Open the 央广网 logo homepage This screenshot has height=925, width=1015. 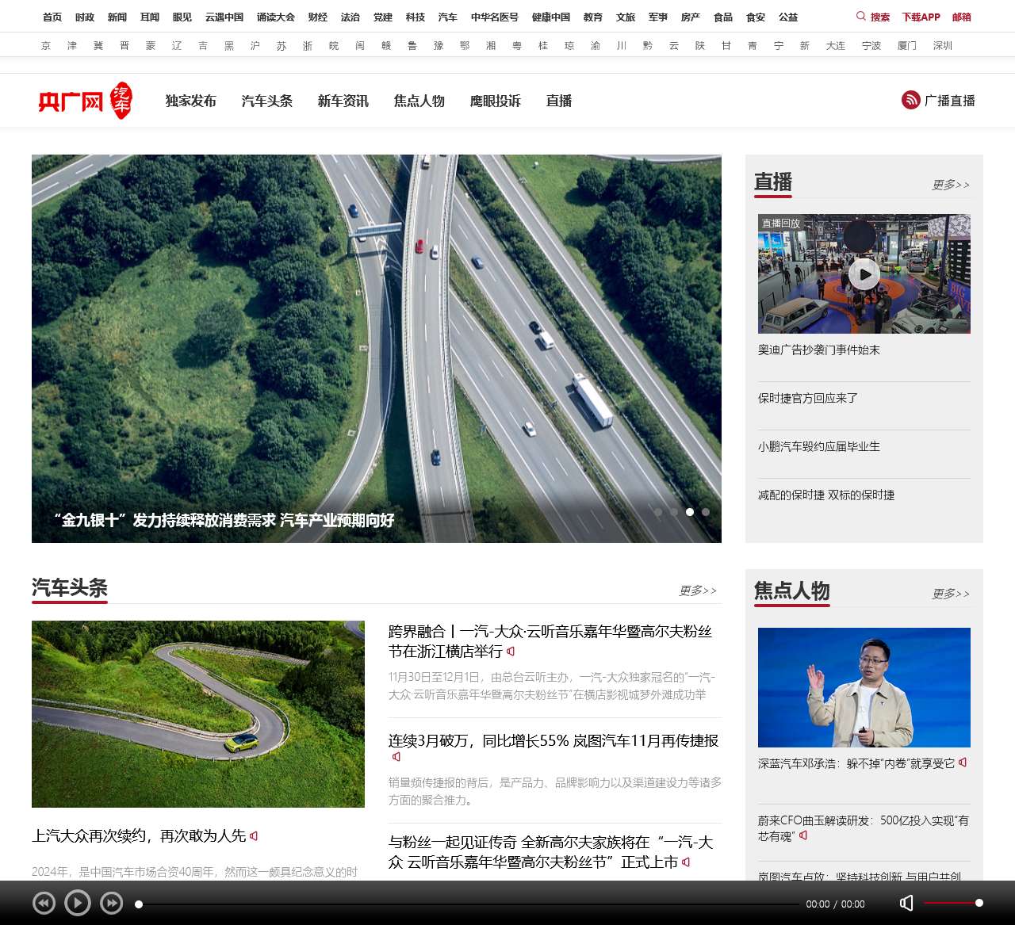click(x=85, y=101)
